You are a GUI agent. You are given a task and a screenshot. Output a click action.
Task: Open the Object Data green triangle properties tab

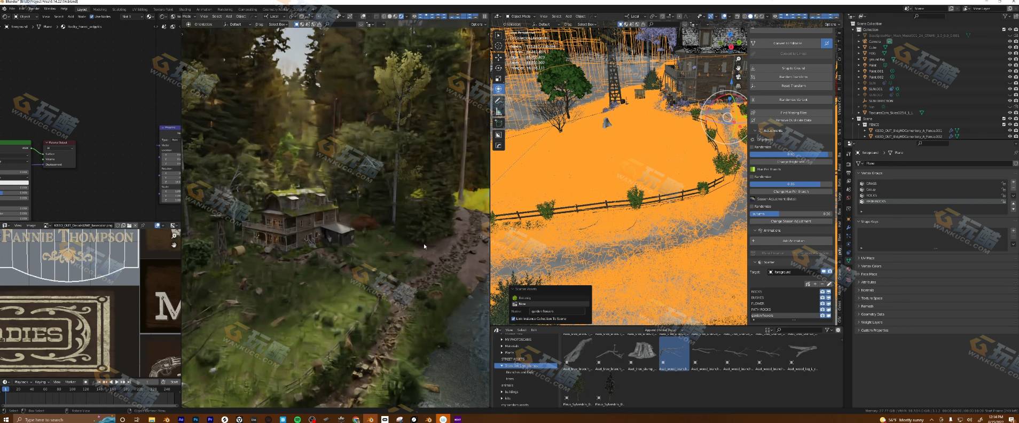tap(849, 260)
